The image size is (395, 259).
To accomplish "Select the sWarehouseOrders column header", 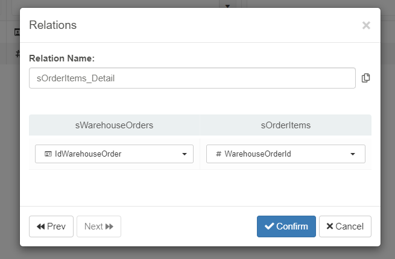I will [114, 125].
